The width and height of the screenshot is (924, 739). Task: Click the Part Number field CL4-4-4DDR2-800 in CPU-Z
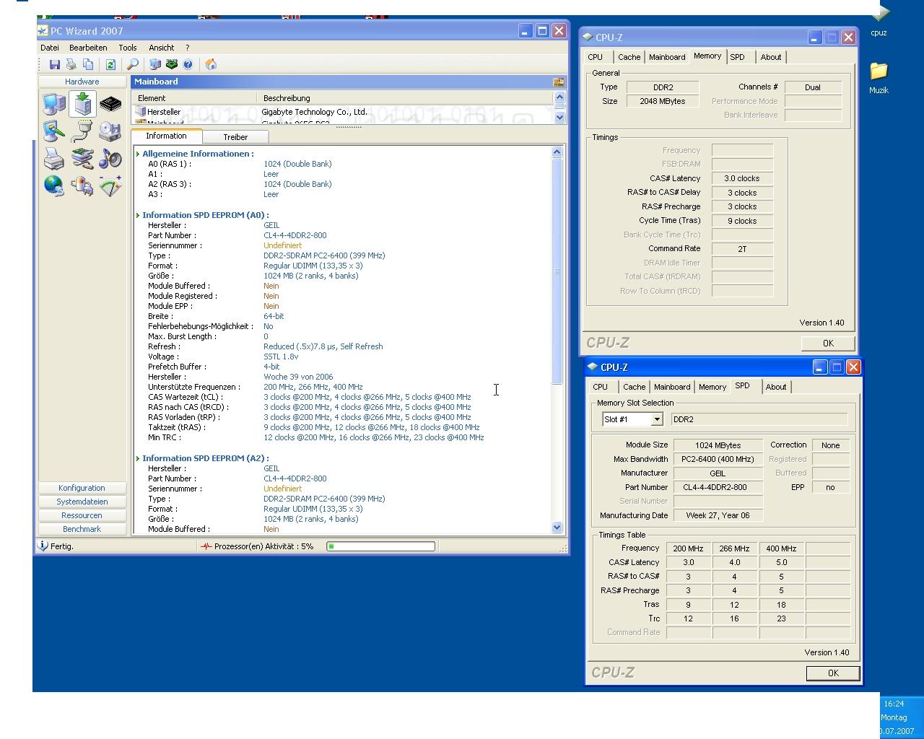point(718,487)
